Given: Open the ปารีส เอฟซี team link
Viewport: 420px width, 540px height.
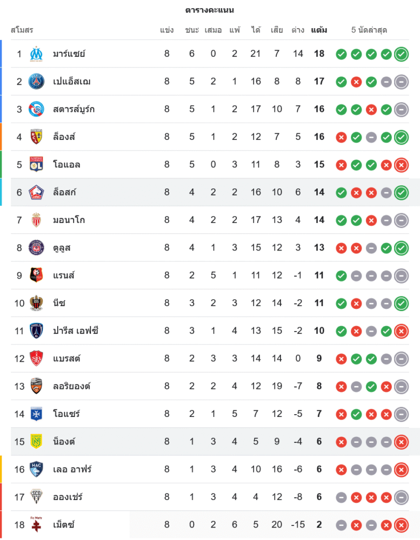Looking at the screenshot, I should point(76,330).
